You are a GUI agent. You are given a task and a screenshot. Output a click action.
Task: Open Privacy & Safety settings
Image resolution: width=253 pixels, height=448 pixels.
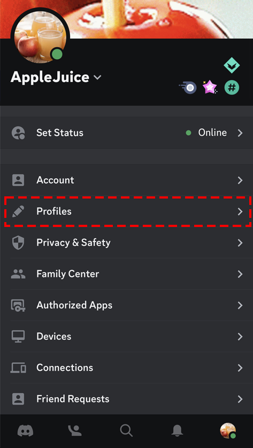(126, 243)
